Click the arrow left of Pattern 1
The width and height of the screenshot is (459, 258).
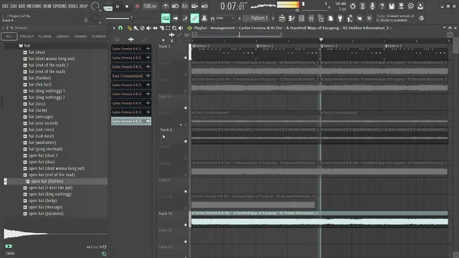click(240, 19)
